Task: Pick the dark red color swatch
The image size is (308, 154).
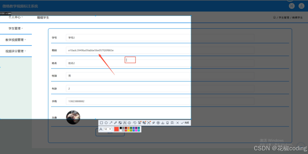Action: point(126,128)
